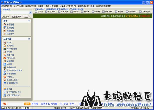154x110 pixels.
Task: Open QQ农场|池塘 farm icon
Action: 5,49
